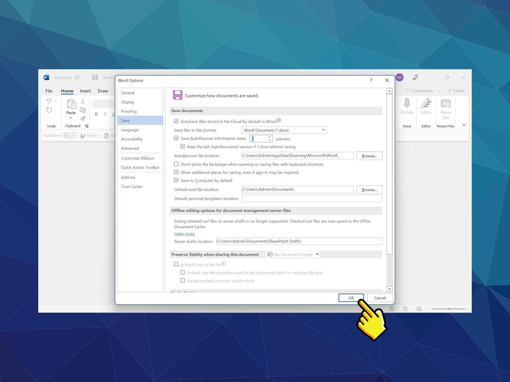Screen dimensions: 510x382
Task: Click the Reuse Files icon
Action: pos(446,104)
